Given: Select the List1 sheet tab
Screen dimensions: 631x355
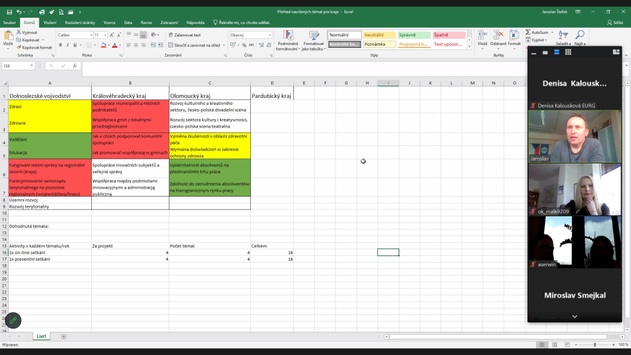Looking at the screenshot, I should pos(41,337).
